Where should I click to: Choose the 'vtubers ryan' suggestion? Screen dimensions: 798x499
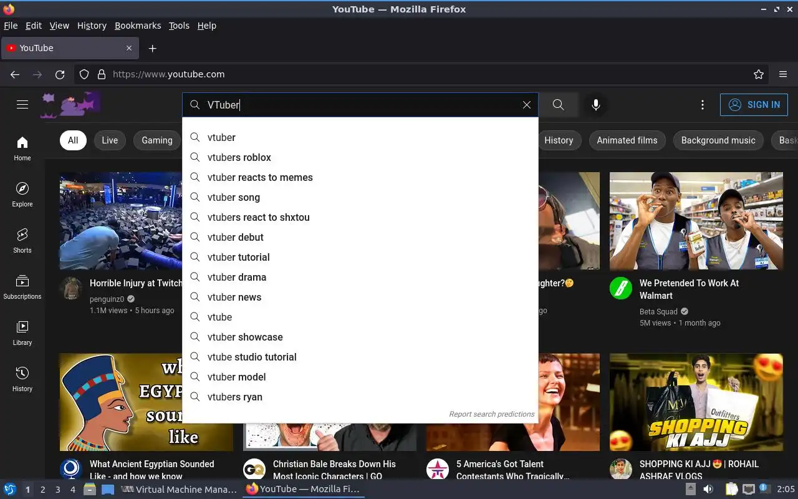(360, 397)
